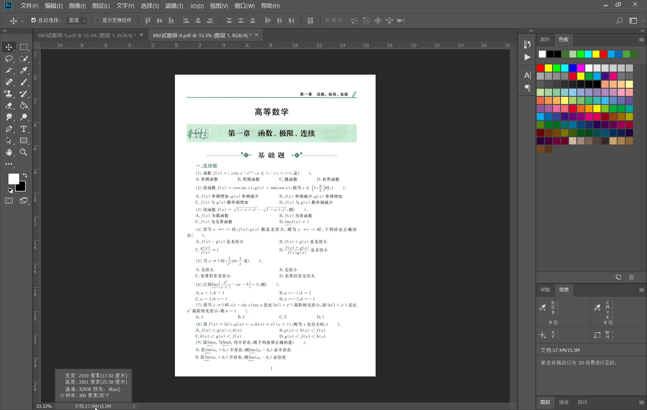
Task: Select the Horizontal Type tool
Action: (23, 129)
